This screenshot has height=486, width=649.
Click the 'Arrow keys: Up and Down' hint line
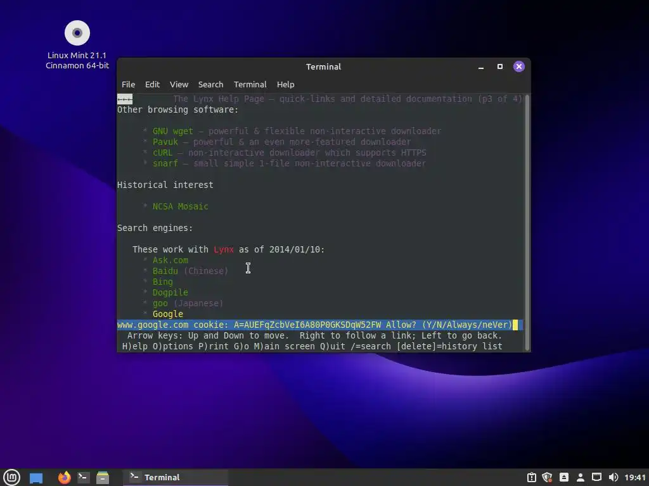[x=314, y=335]
